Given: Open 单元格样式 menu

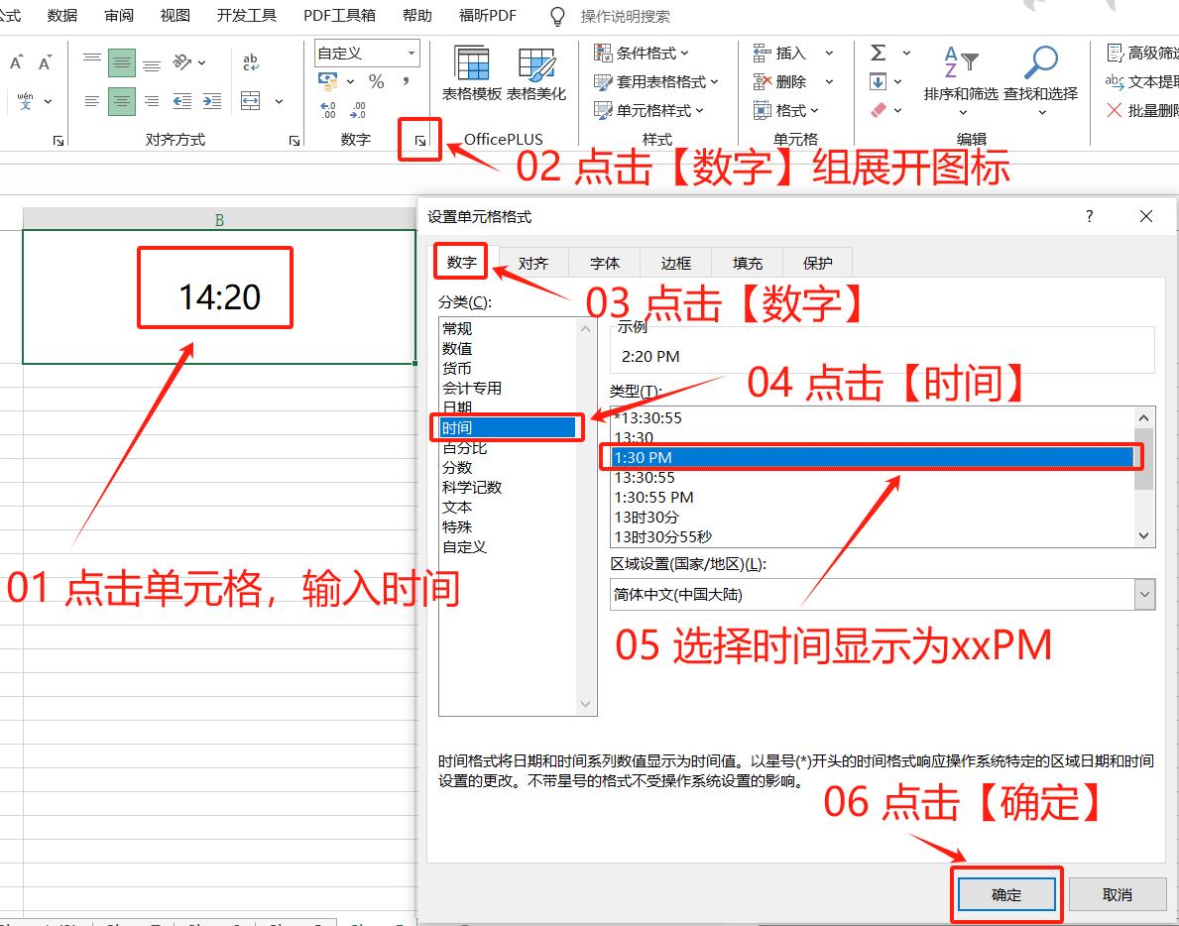Looking at the screenshot, I should point(648,110).
